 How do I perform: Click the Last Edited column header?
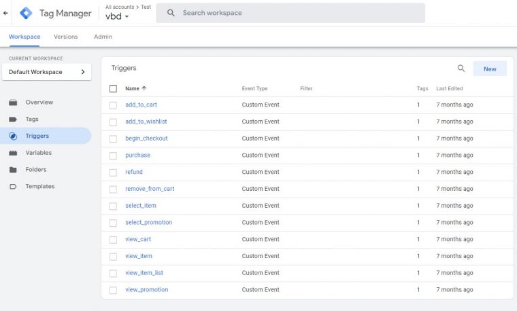pos(450,88)
